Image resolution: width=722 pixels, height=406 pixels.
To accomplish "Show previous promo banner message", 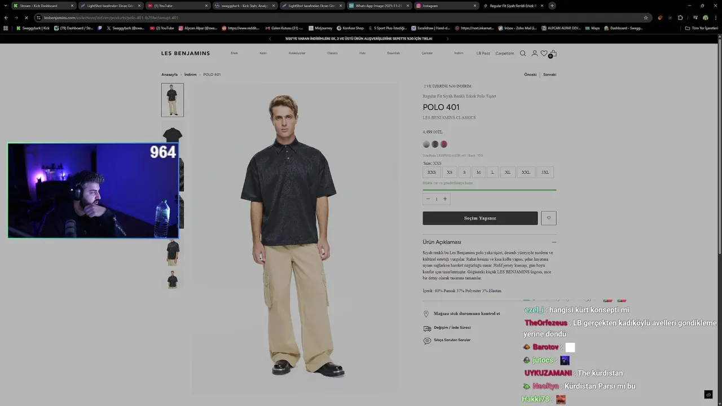I will pos(270,39).
